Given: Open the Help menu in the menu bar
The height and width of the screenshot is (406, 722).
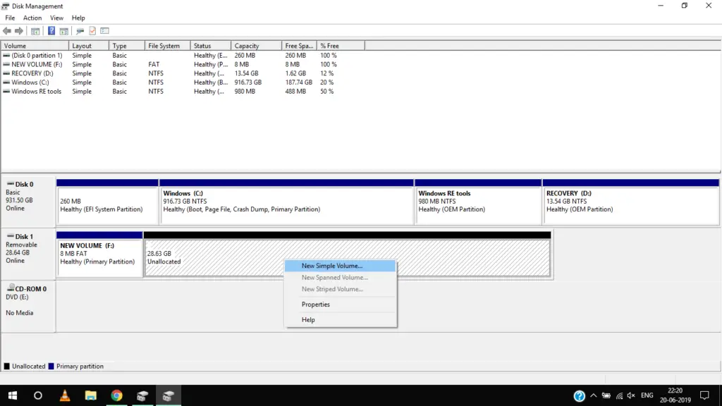Looking at the screenshot, I should tap(78, 18).
